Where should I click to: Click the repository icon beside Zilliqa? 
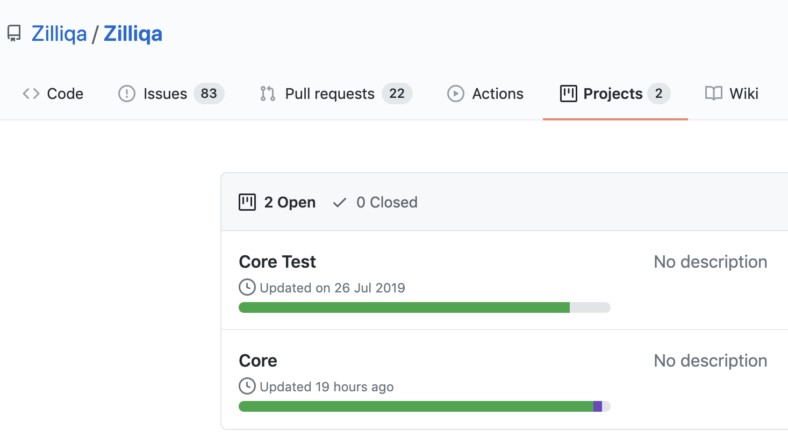(14, 33)
